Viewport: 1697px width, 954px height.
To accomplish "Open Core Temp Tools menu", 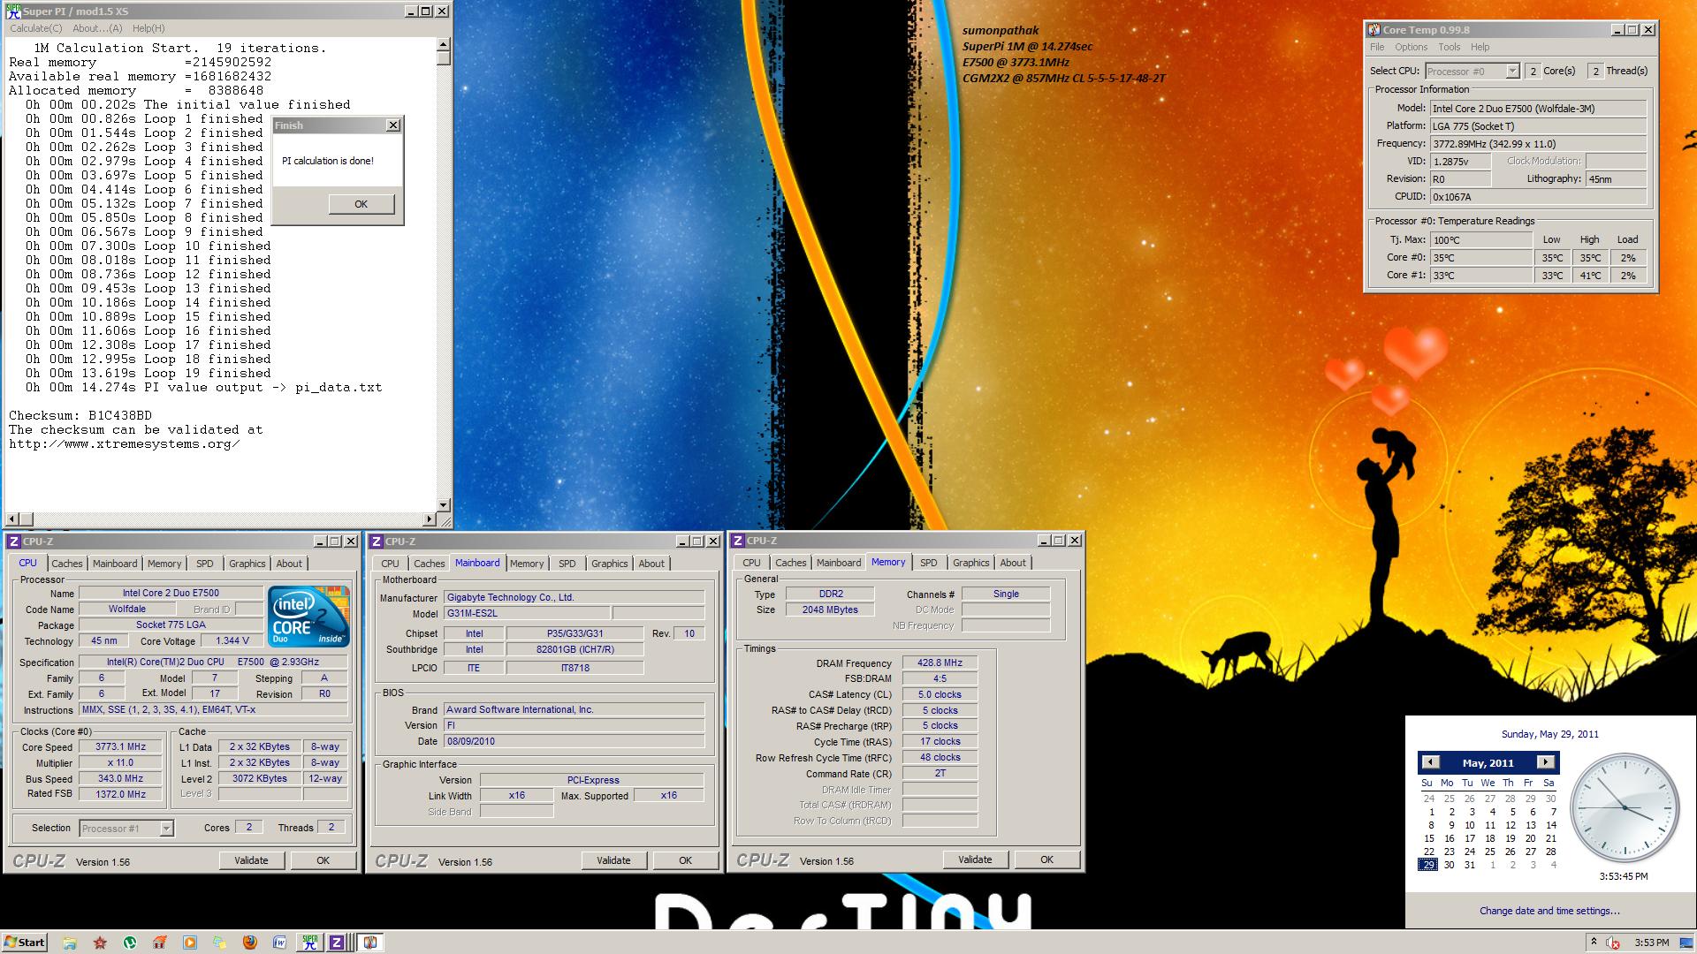I will [x=1449, y=47].
